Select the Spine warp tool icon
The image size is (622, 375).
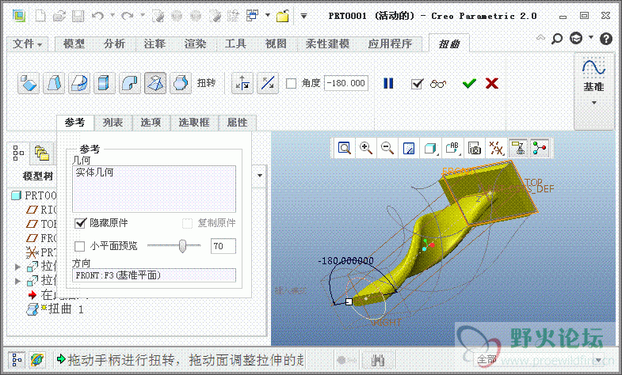click(x=79, y=83)
